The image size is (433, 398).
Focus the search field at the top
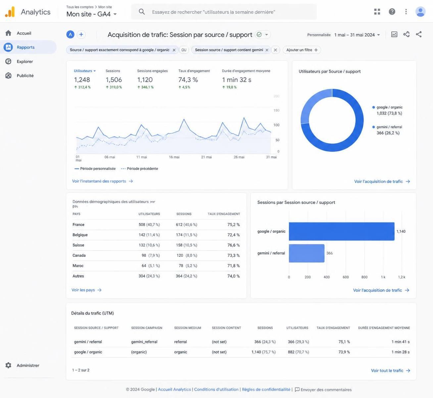224,12
